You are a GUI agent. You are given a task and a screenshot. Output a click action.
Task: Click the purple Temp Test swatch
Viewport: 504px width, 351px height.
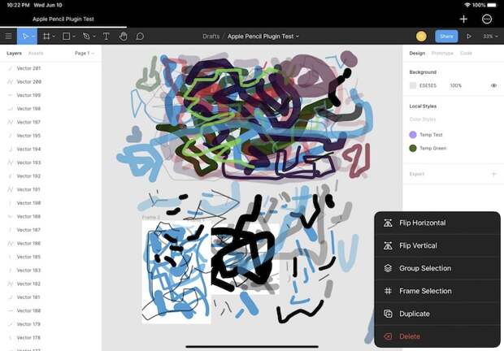tap(413, 135)
